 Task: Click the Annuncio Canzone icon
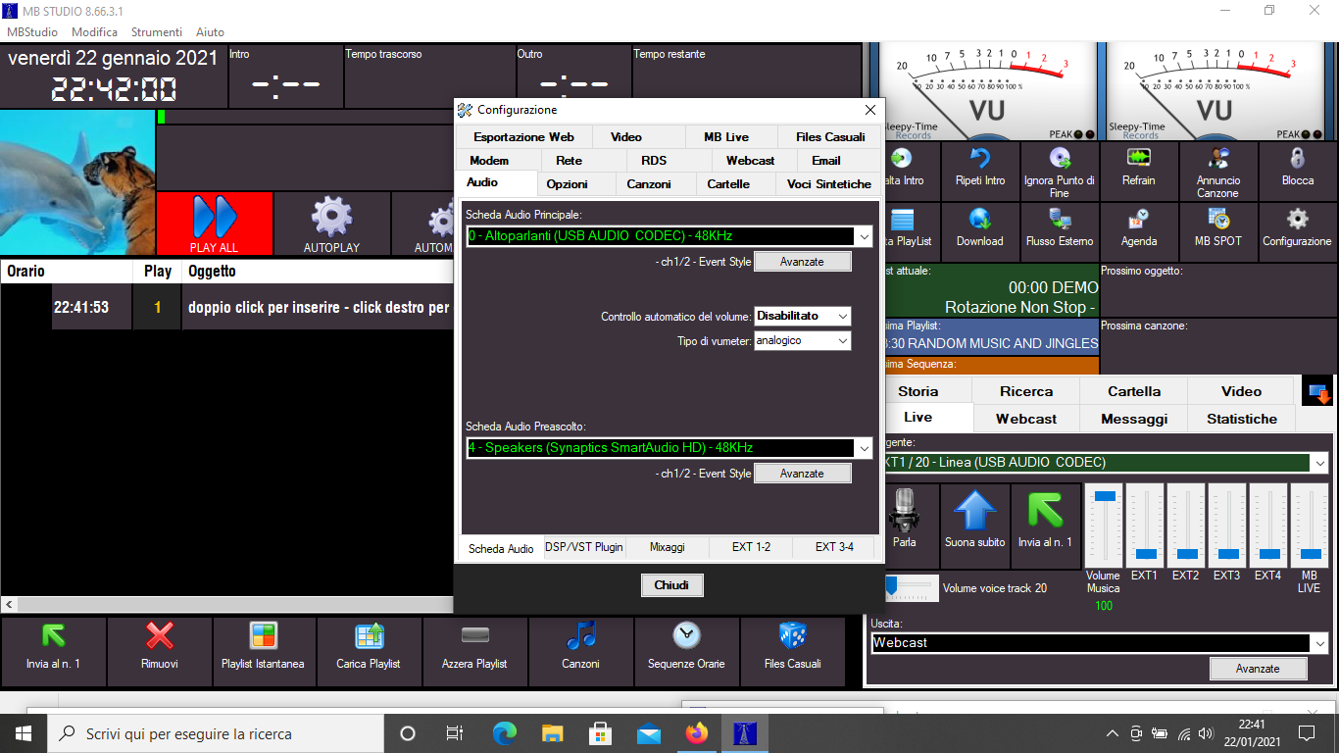[1218, 171]
